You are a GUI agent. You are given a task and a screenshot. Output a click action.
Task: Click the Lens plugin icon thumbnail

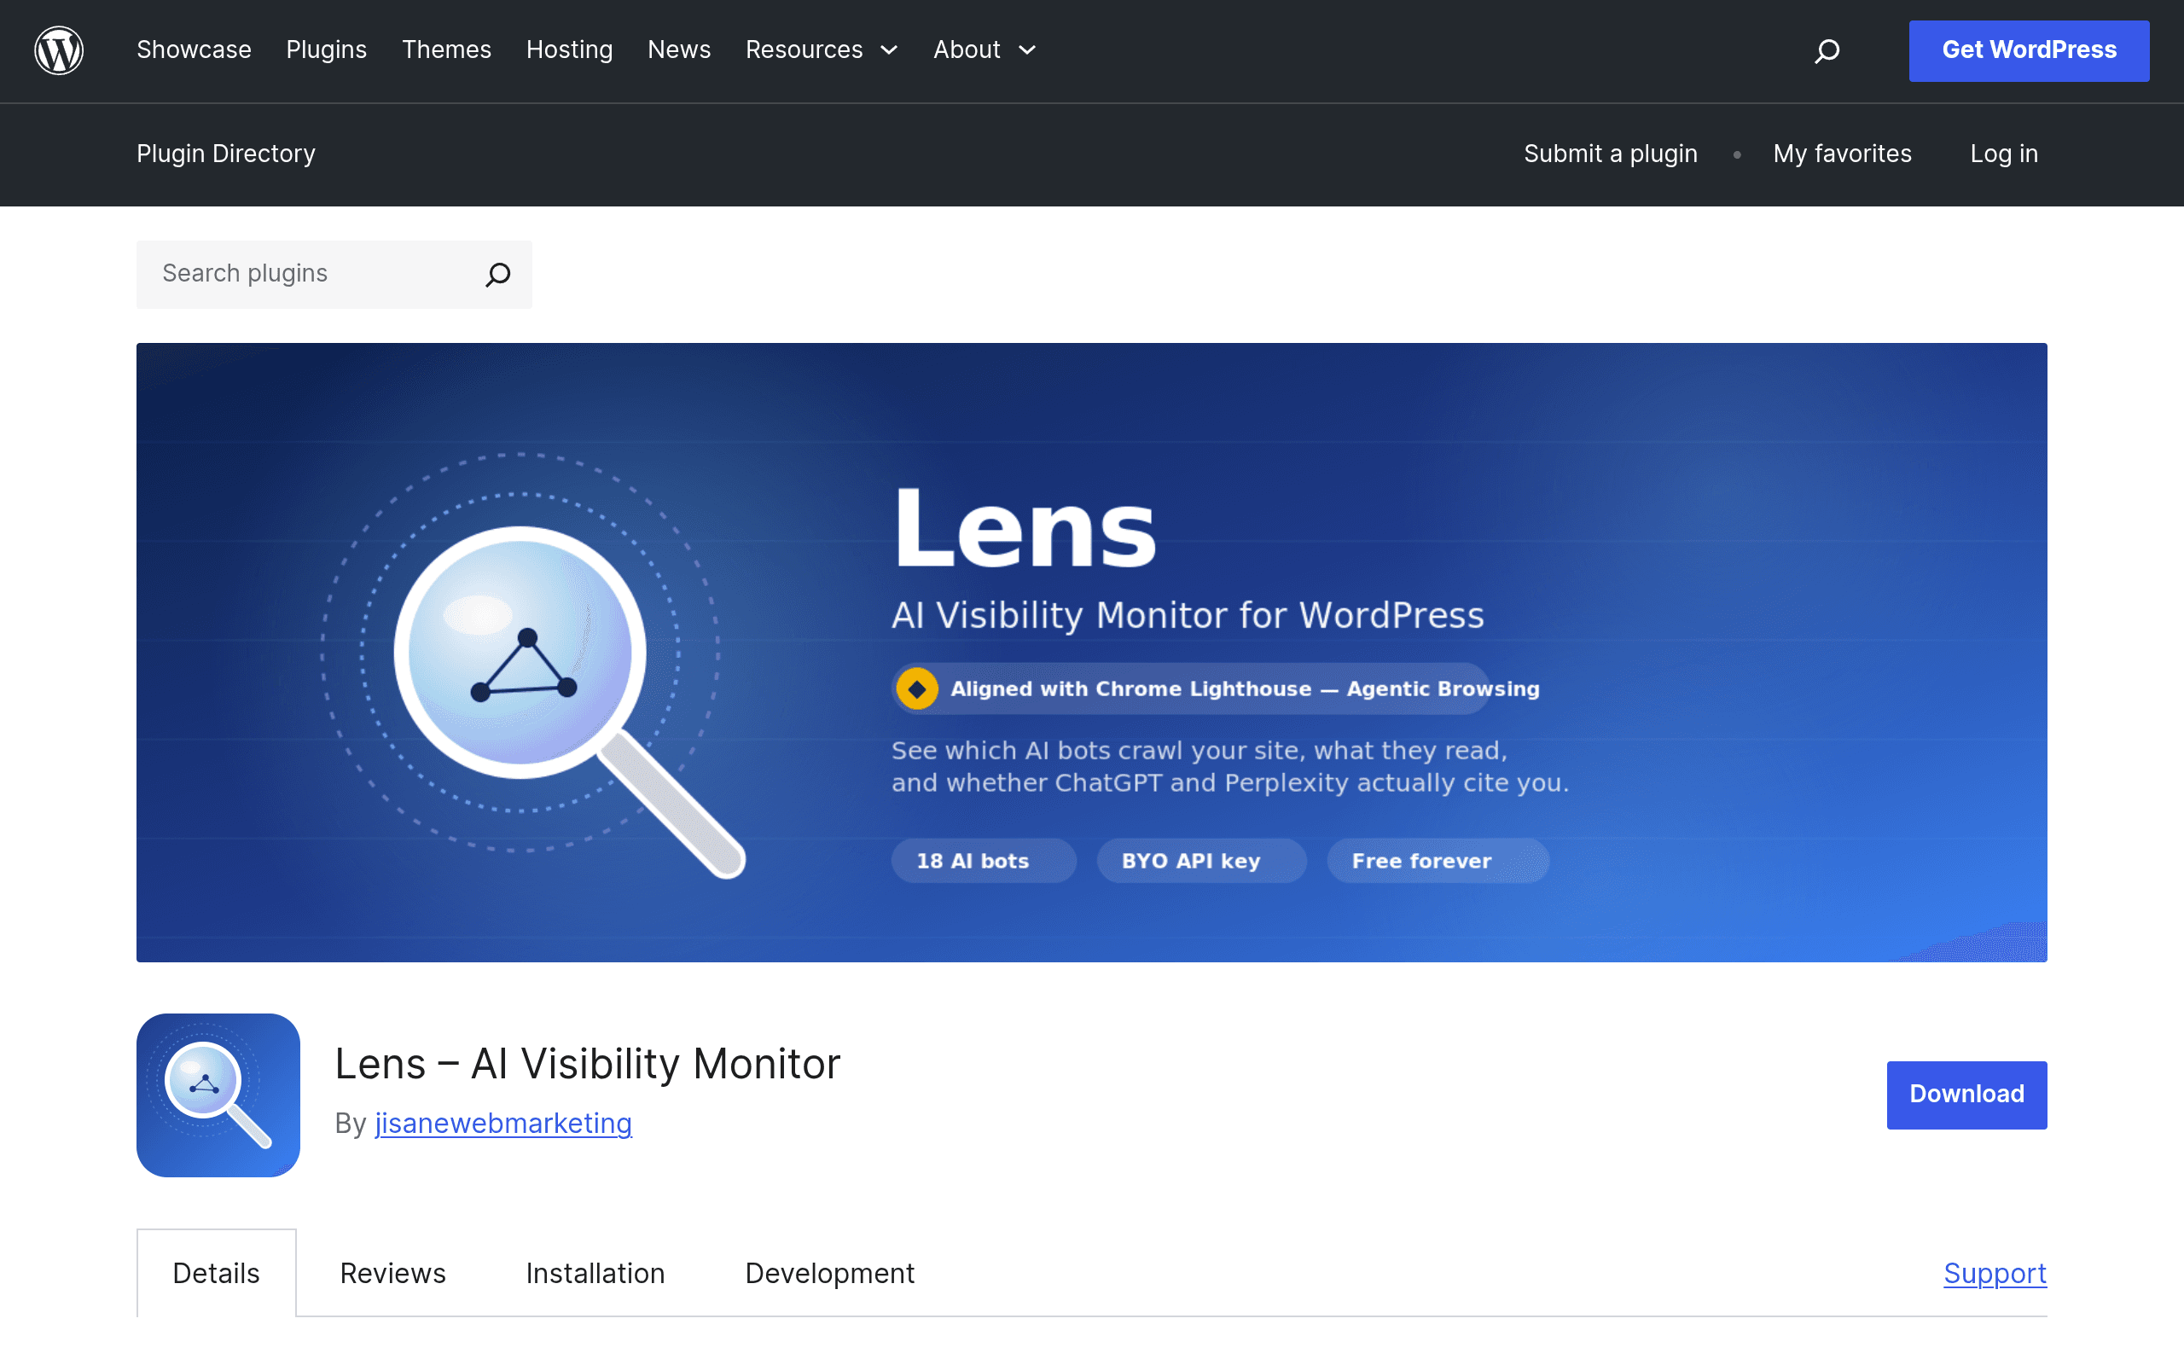click(218, 1095)
